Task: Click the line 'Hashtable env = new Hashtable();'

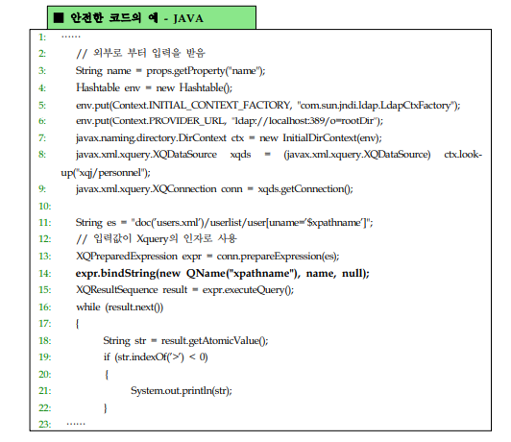Action: pyautogui.click(x=154, y=87)
